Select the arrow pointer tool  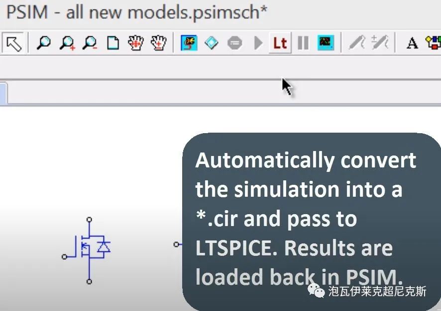point(14,43)
